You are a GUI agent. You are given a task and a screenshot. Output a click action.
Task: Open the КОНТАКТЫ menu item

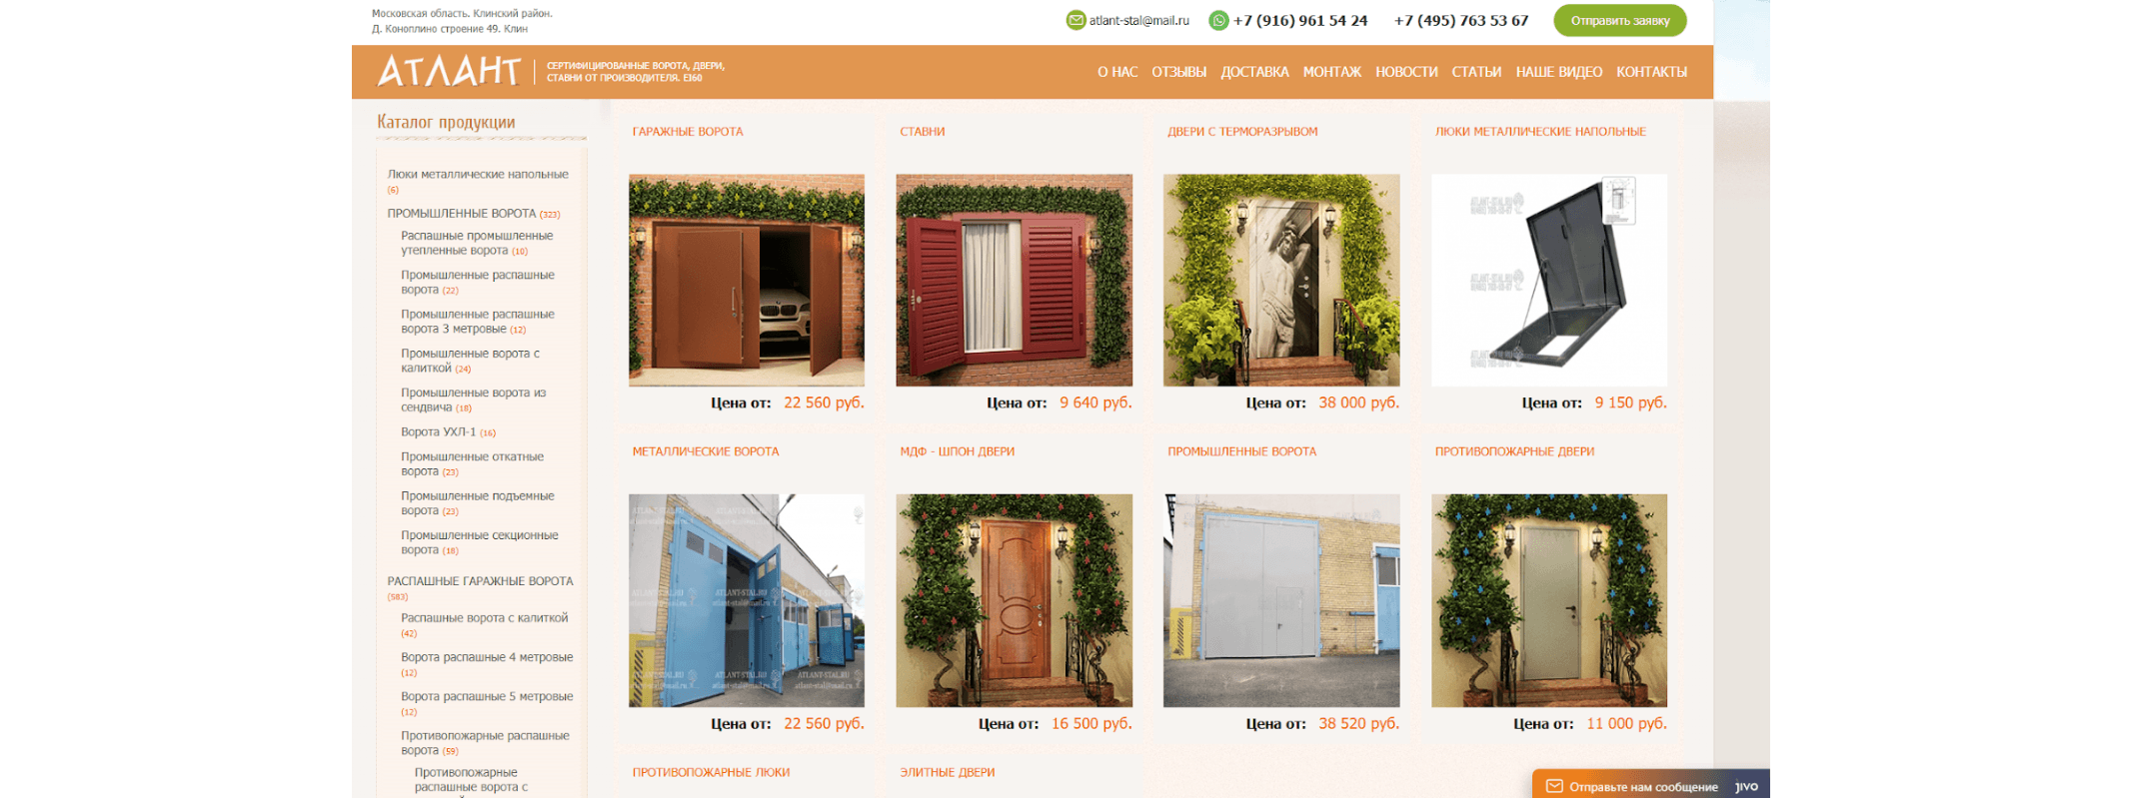coord(1651,72)
